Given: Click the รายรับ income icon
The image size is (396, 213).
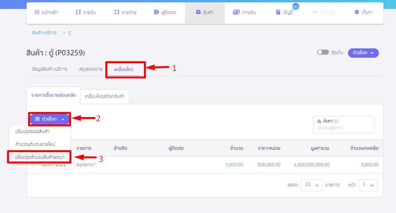Looking at the screenshot, I should [x=78, y=12].
